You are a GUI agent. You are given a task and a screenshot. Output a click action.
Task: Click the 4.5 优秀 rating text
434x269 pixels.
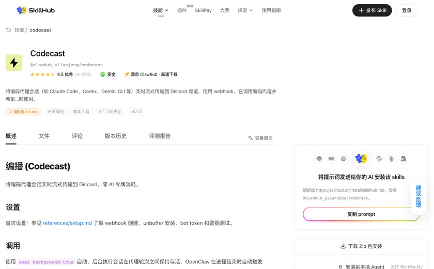pyautogui.click(x=65, y=74)
